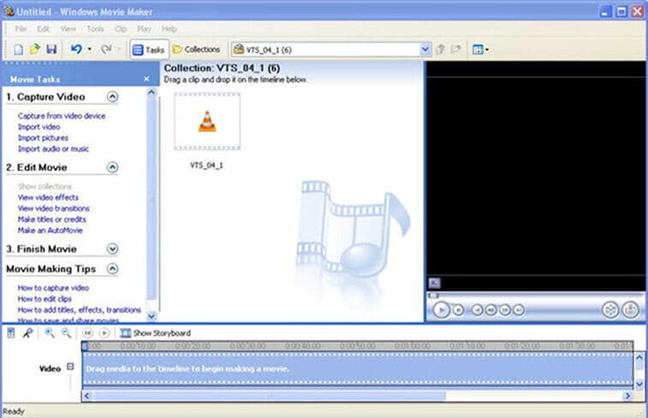Image resolution: width=648 pixels, height=418 pixels.
Task: Click the Import pictures link
Action: pos(43,138)
